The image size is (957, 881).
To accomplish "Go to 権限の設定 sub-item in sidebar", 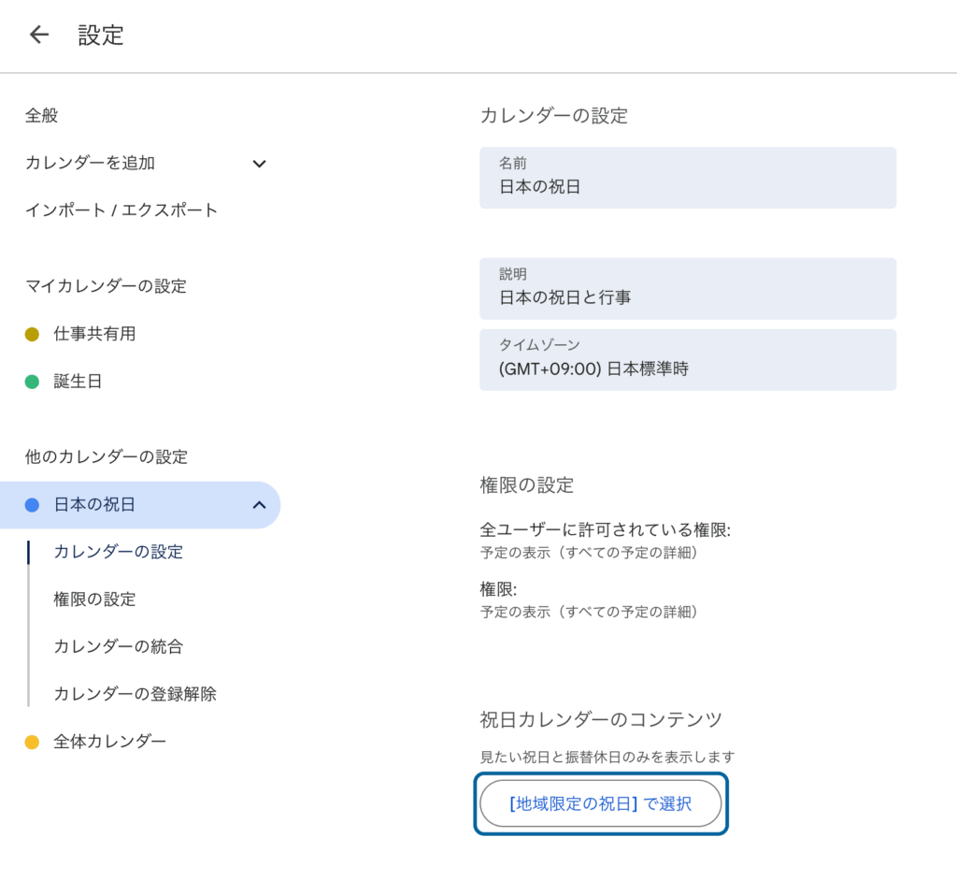I will 94,599.
